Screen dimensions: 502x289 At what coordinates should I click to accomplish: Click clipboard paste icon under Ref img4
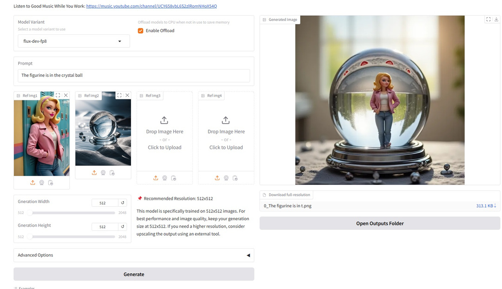pyautogui.click(x=235, y=178)
